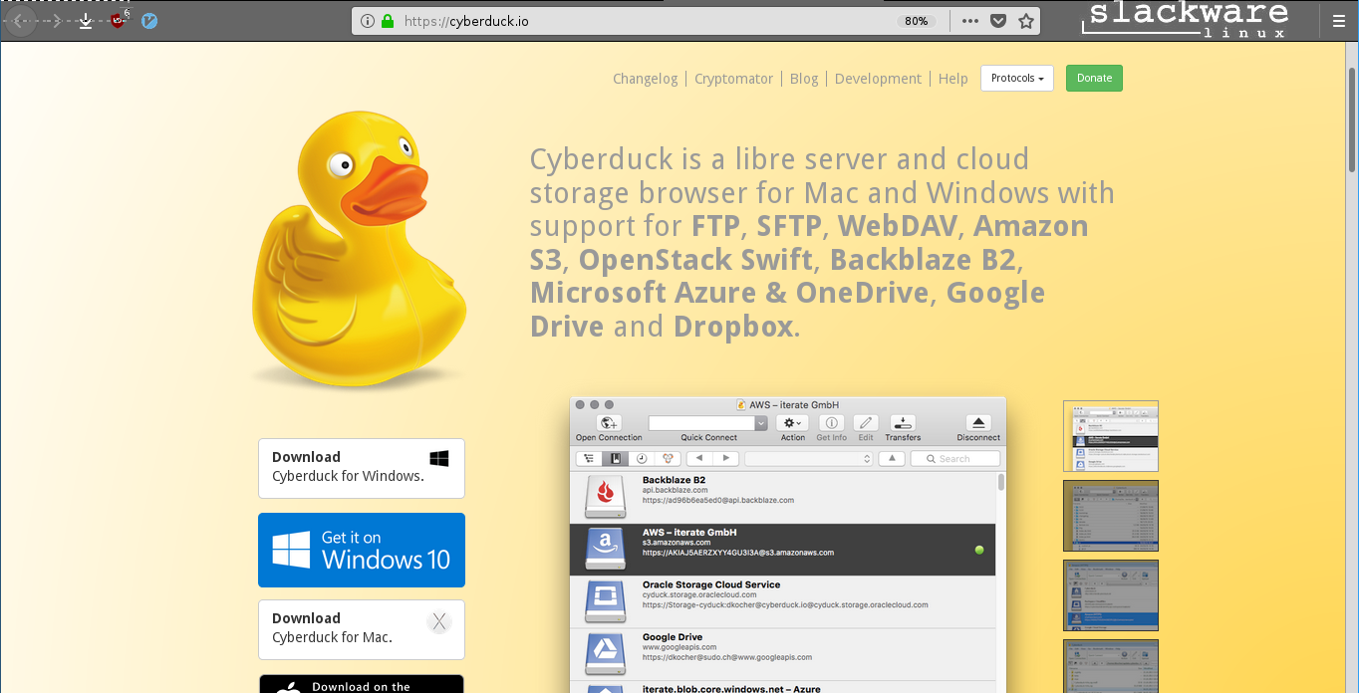
Task: Reset the 80% zoom level badge
Action: (916, 21)
